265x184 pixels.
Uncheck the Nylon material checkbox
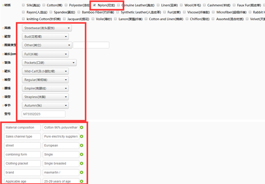[95, 5]
